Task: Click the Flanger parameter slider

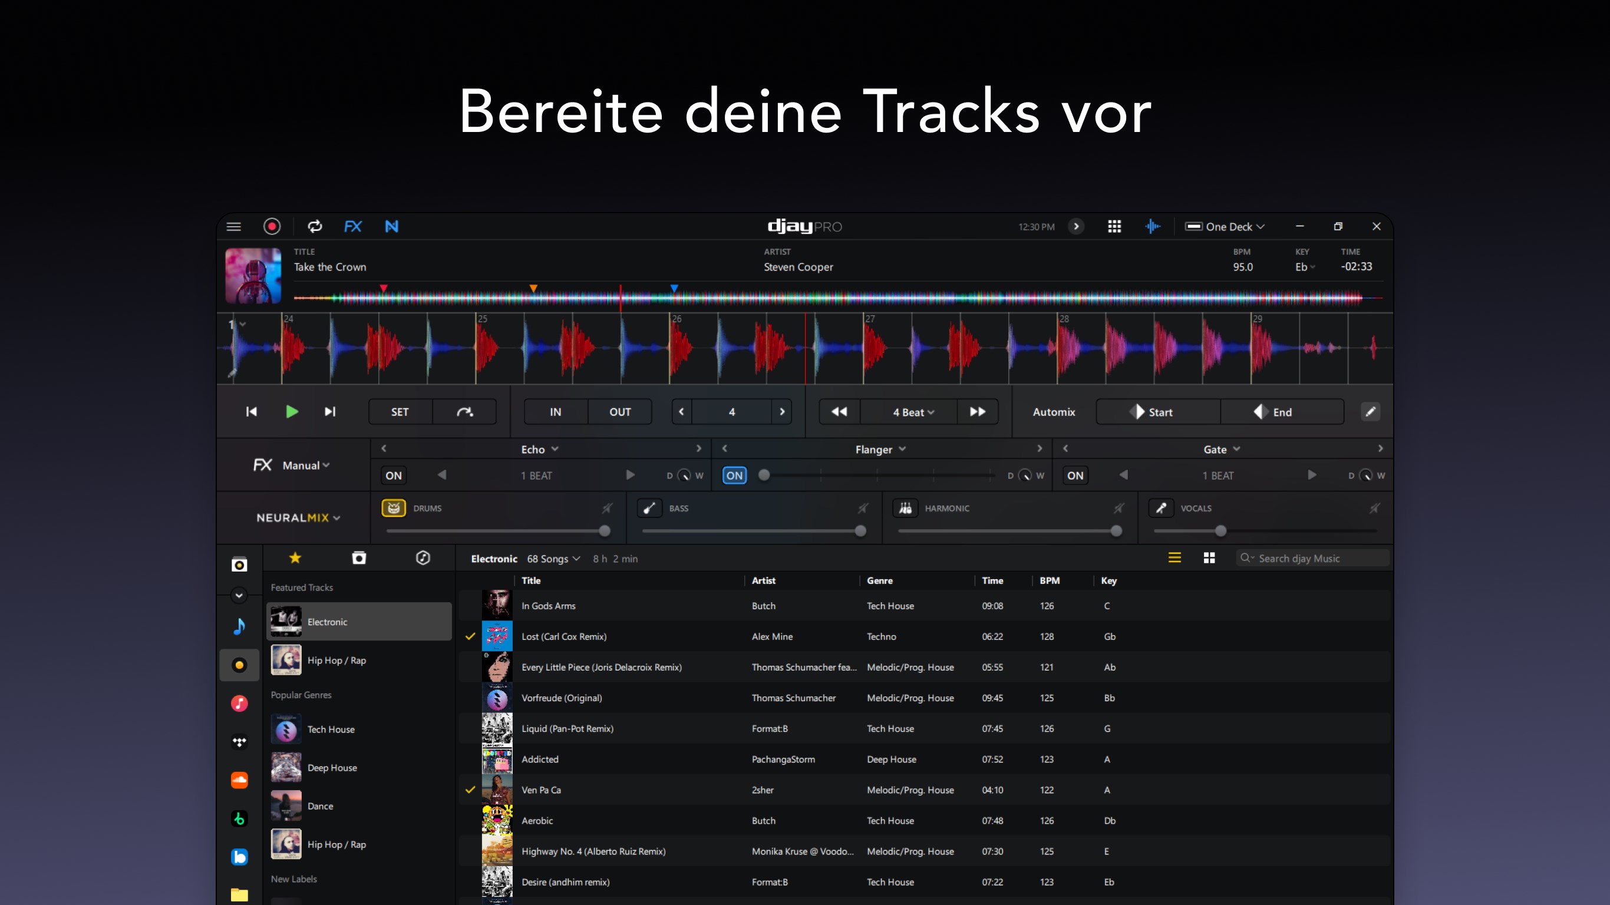Action: [x=877, y=475]
